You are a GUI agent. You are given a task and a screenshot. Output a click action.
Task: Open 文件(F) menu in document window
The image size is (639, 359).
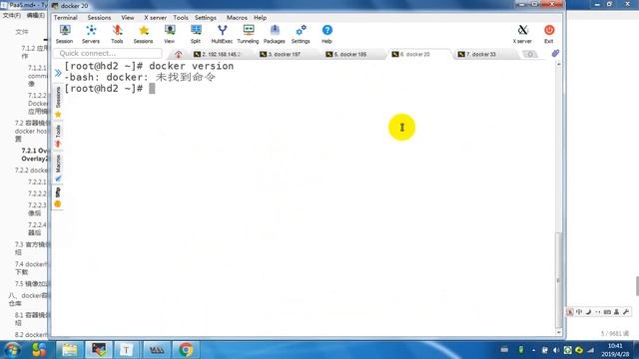[x=12, y=16]
